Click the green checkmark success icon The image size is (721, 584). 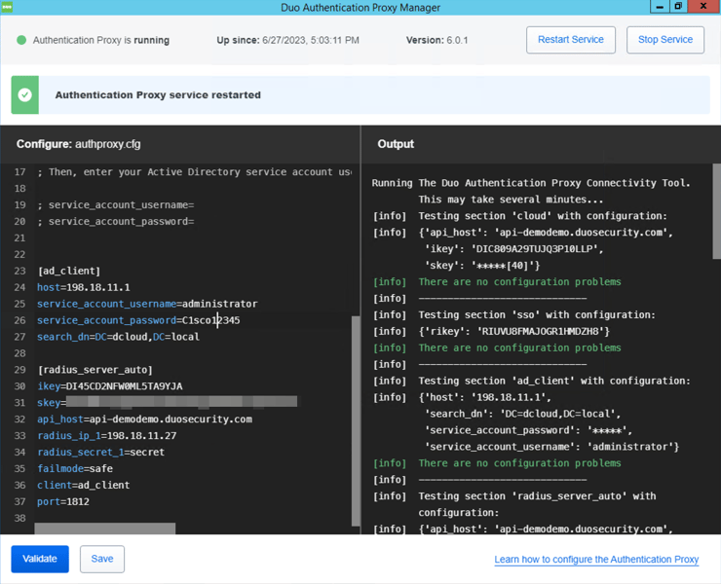pyautogui.click(x=24, y=95)
